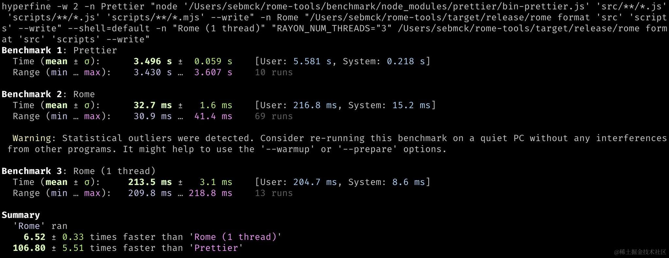Viewport: 669px width, 258px height.
Task: Click Prettier user time '5.581 s'
Action: tap(312, 61)
